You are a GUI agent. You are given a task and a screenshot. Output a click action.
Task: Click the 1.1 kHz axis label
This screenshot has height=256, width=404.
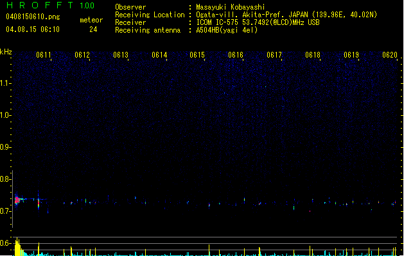click(x=5, y=83)
